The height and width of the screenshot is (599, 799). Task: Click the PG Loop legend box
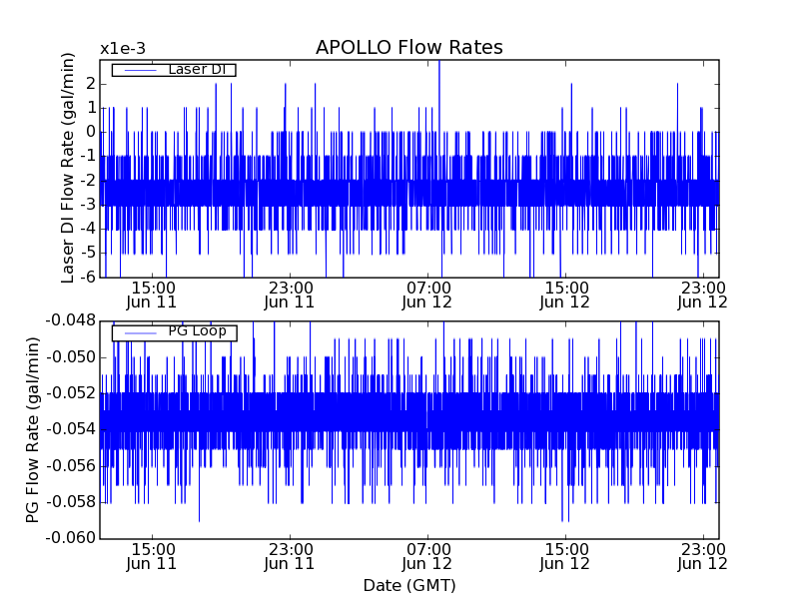(174, 332)
